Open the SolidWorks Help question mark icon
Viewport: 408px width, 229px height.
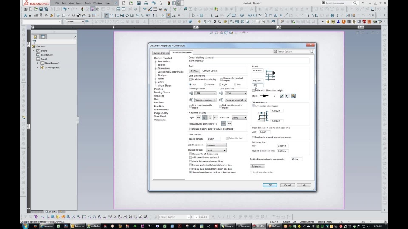(363, 3)
